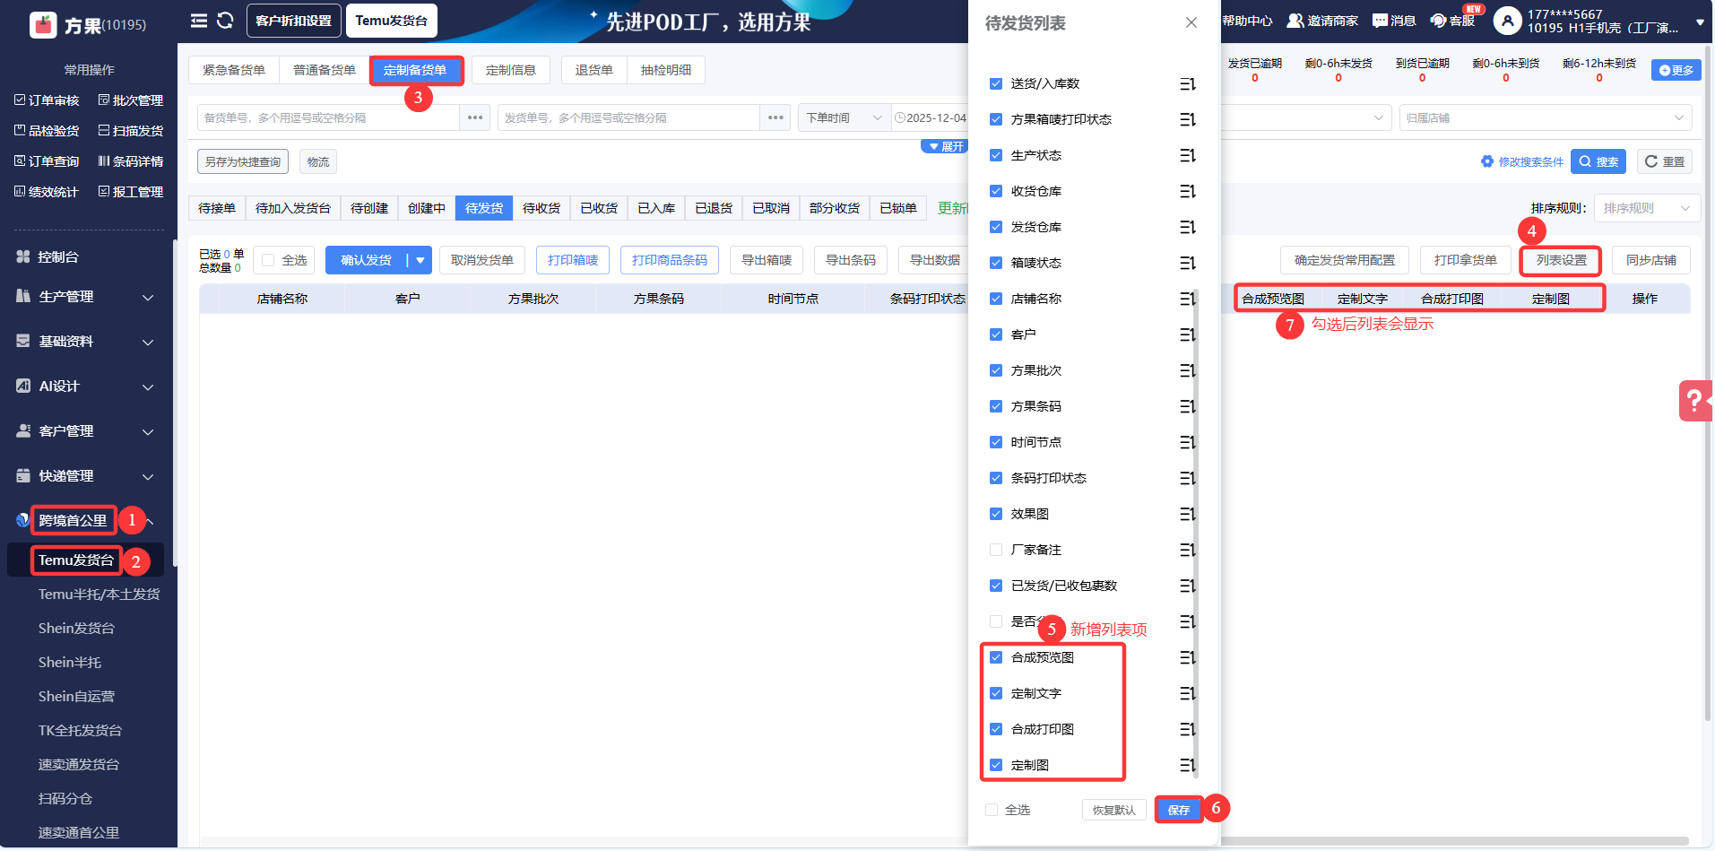Viewport: 1715px width, 851px height.
Task: Select 待加入发货台 status tab
Action: point(293,208)
